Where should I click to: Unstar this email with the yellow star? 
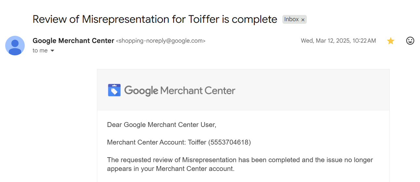tap(390, 41)
